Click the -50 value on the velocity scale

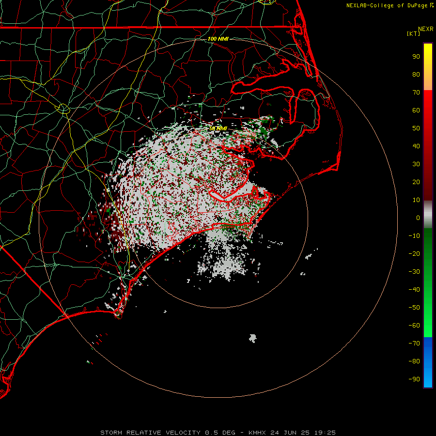tap(414, 308)
